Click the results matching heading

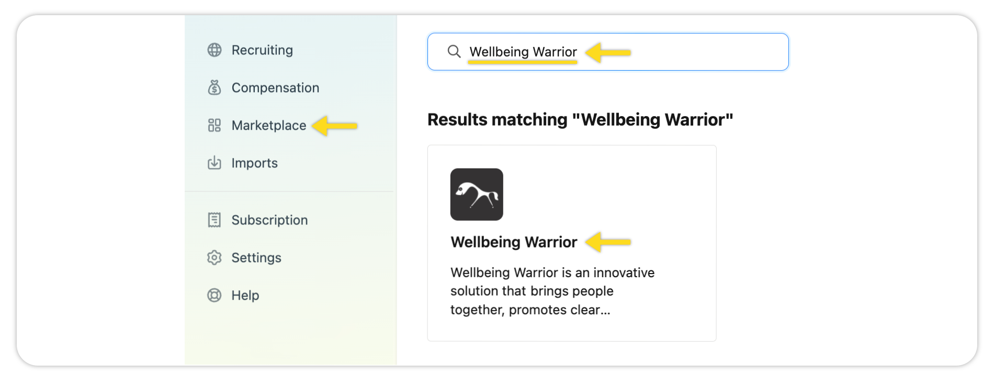coord(580,120)
